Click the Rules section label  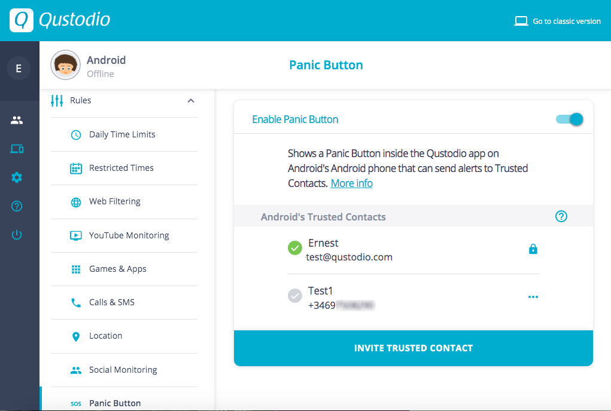click(81, 100)
